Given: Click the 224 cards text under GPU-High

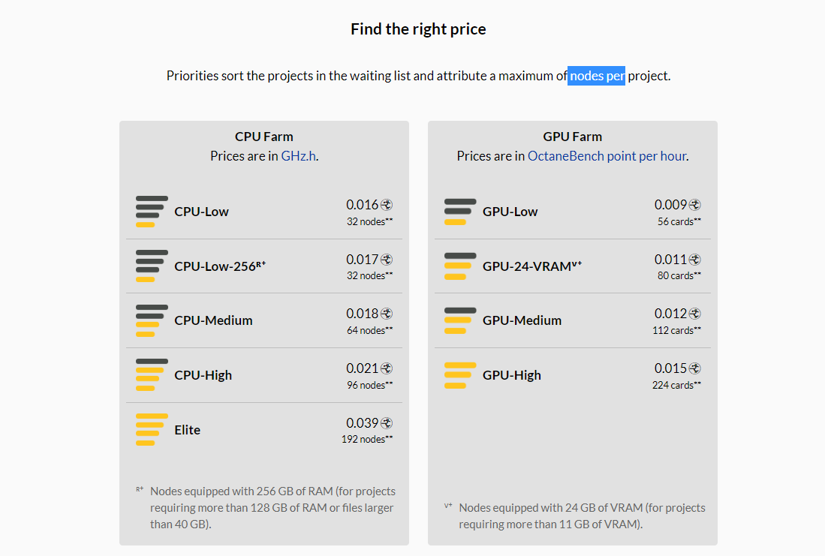Looking at the screenshot, I should pos(676,385).
